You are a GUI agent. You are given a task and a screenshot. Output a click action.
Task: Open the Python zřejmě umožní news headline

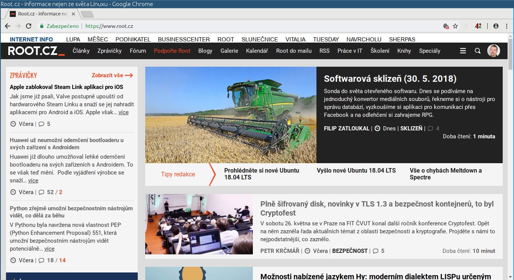pyautogui.click(x=71, y=212)
